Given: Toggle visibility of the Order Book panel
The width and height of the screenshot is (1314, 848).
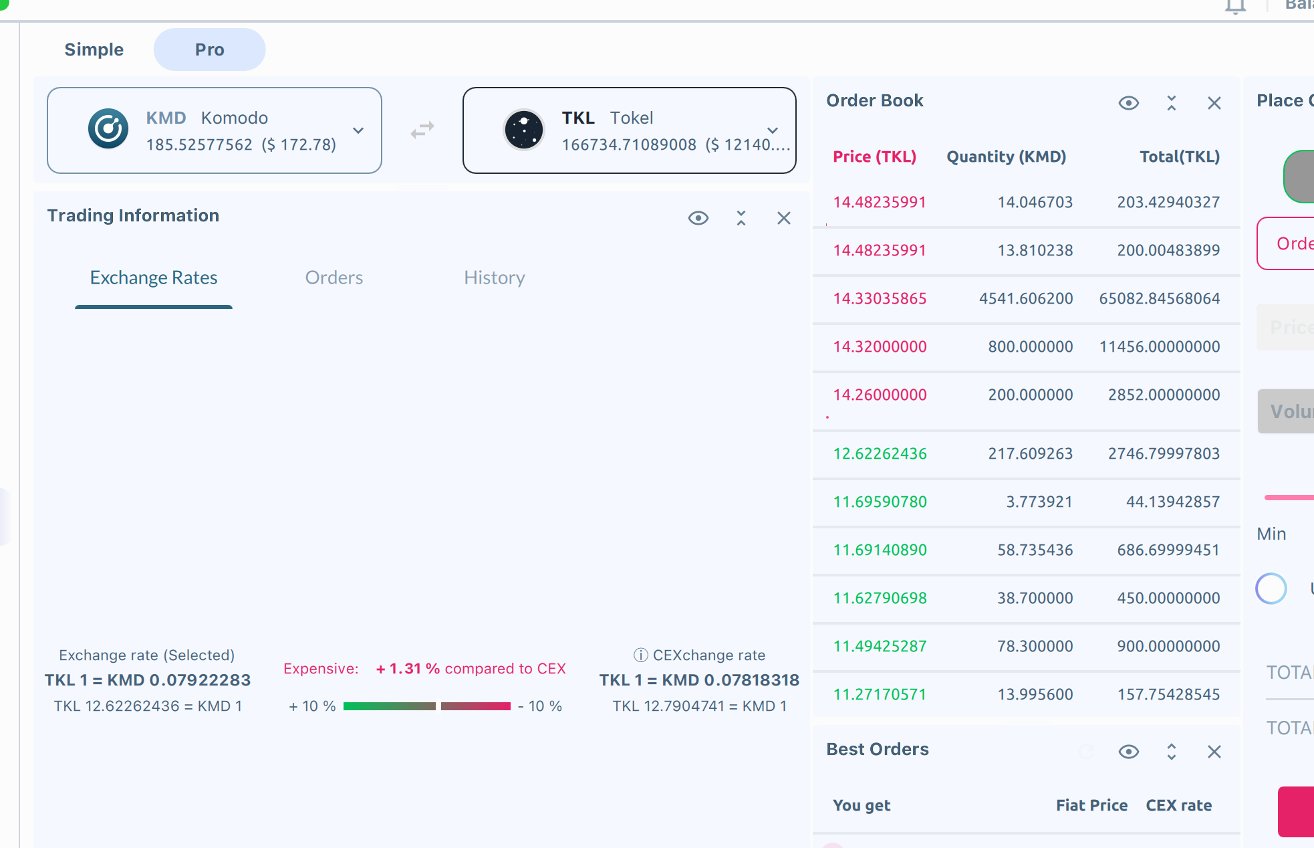Looking at the screenshot, I should pos(1129,102).
